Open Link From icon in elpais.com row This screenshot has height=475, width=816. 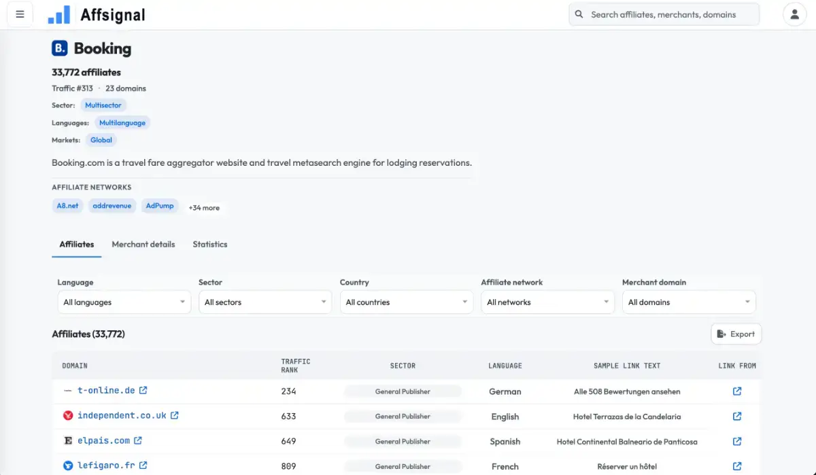(x=737, y=441)
